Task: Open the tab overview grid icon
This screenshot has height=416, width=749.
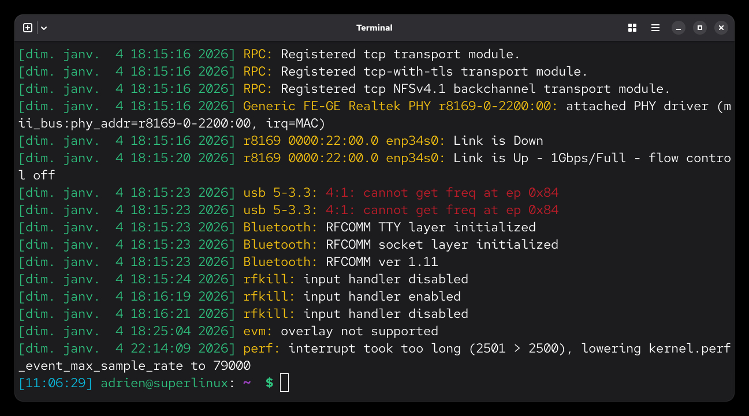Action: pos(632,28)
